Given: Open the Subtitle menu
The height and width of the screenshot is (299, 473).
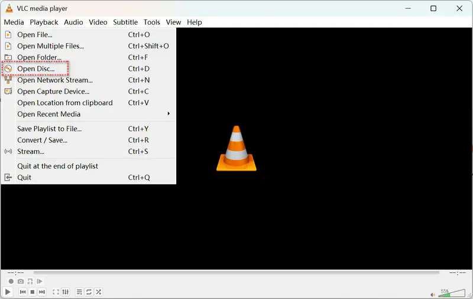Looking at the screenshot, I should click(125, 22).
